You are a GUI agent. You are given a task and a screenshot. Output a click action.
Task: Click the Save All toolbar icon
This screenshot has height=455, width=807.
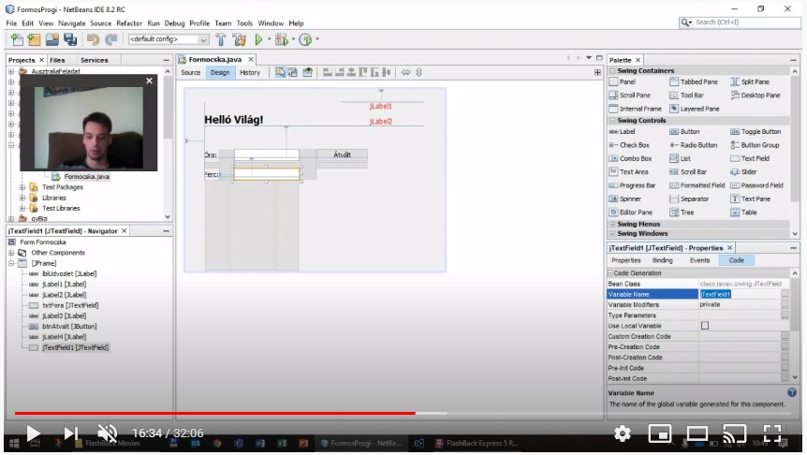(x=71, y=39)
